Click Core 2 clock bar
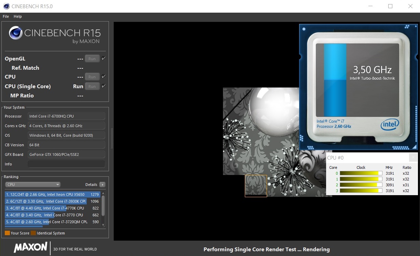The width and height of the screenshot is (420, 256). pos(361,185)
